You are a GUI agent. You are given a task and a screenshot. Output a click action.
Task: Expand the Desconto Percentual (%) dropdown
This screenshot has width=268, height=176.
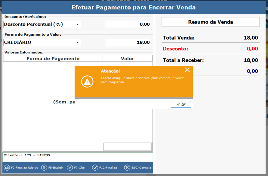[x=78, y=24]
